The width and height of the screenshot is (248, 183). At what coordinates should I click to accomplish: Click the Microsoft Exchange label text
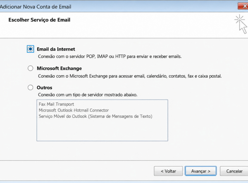click(x=59, y=68)
